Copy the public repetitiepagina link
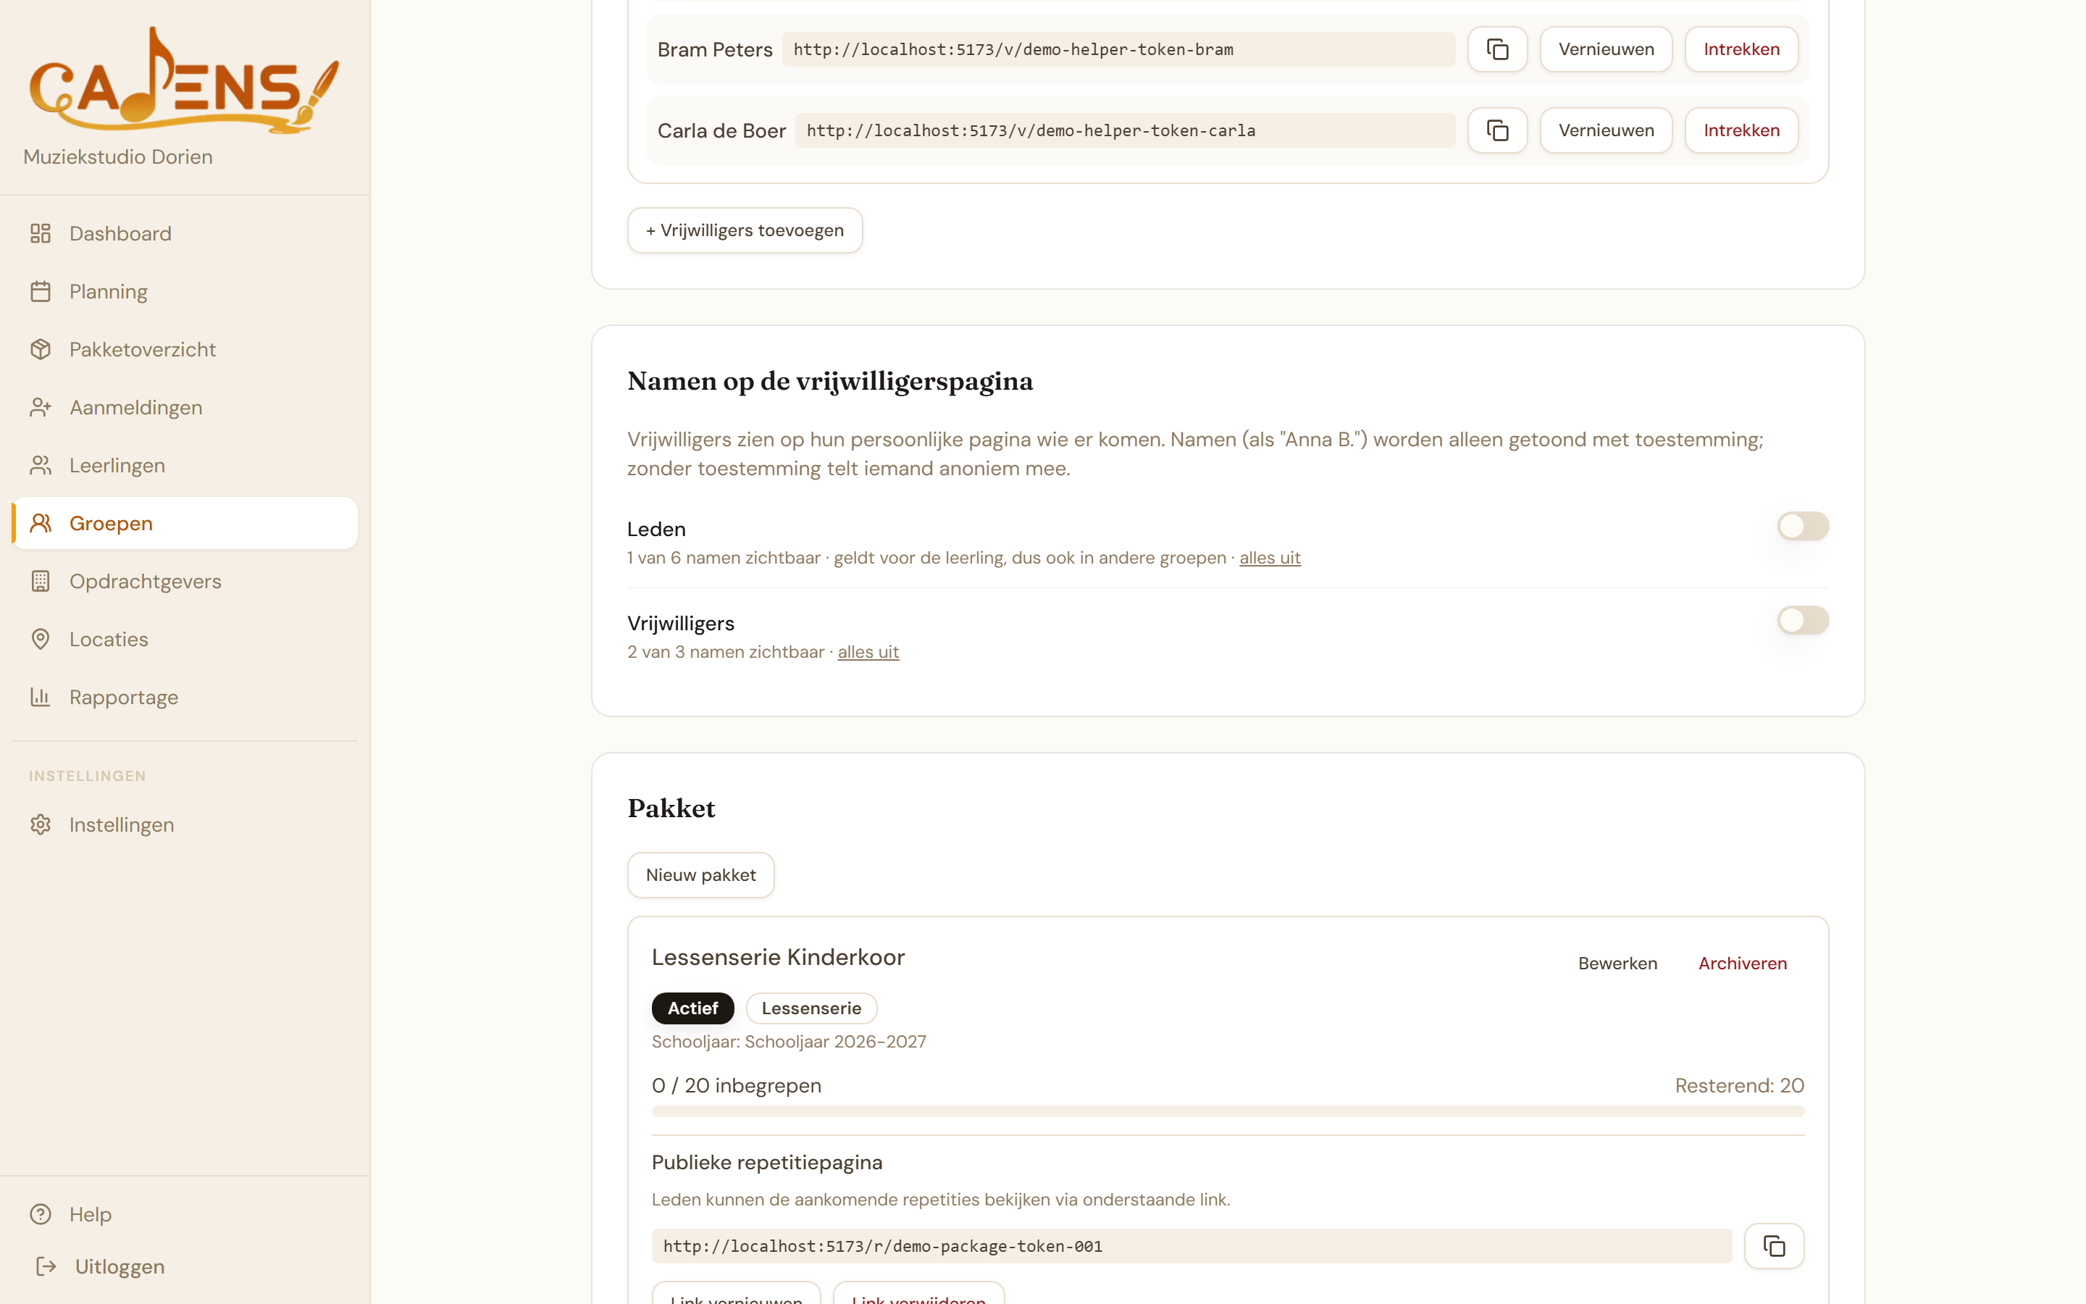 tap(1774, 1246)
